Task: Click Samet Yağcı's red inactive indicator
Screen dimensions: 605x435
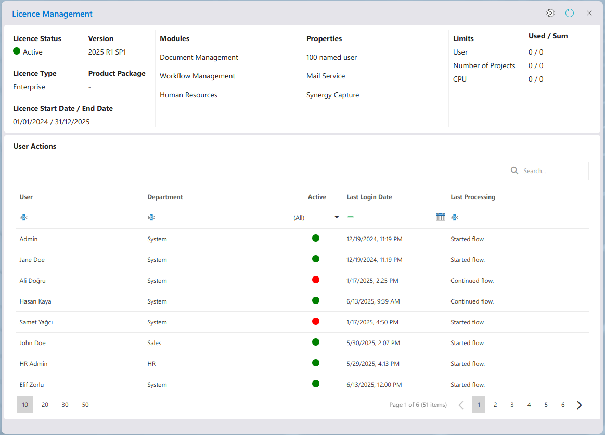Action: click(316, 322)
